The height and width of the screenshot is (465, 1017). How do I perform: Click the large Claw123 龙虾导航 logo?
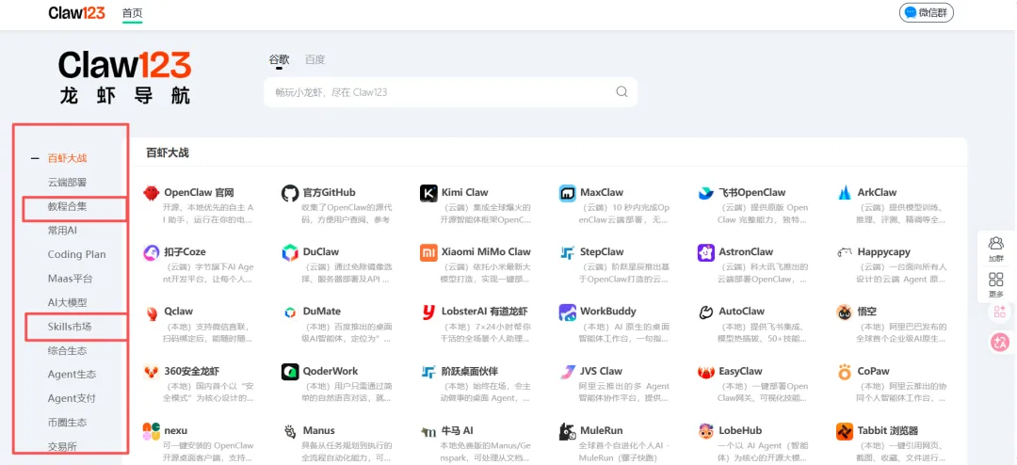click(124, 78)
